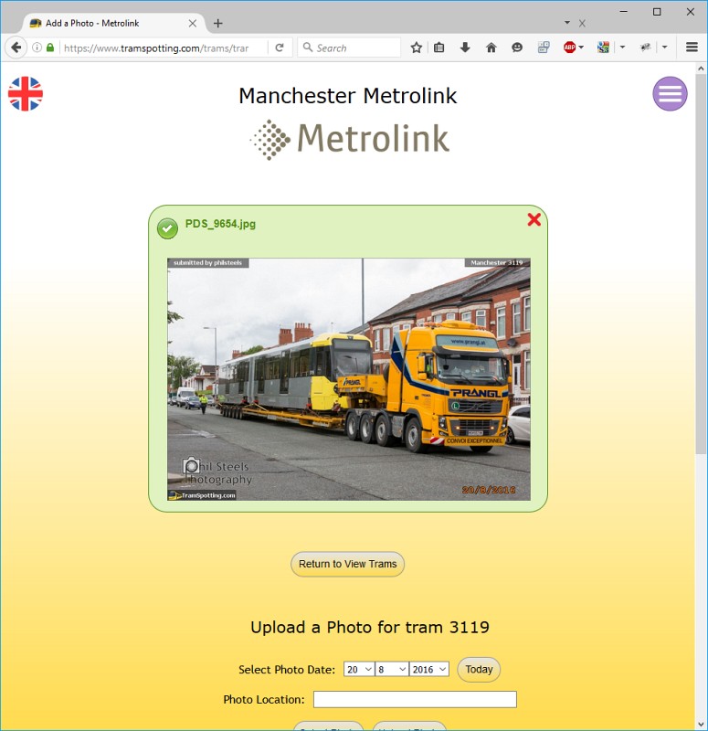Viewport: 708px width, 731px height.
Task: Reload the page with the refresh icon
Action: coord(280,48)
